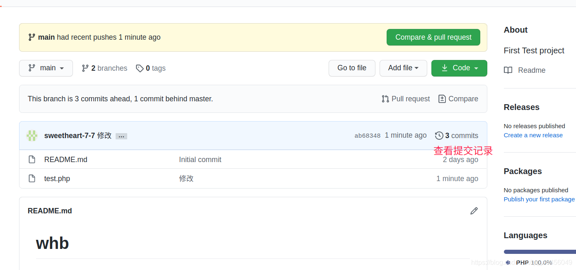Click the book icon beside Readme
The height and width of the screenshot is (270, 576).
tap(508, 70)
